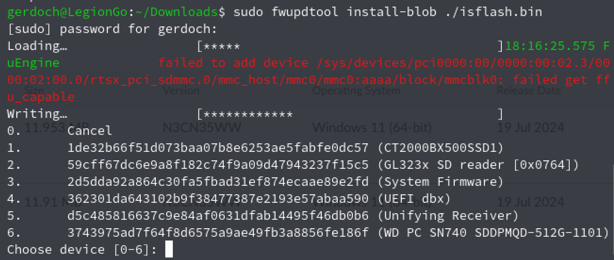The height and width of the screenshot is (260, 614).
Task: Click the 18:16:25.575 timestamp
Action: pos(550,46)
